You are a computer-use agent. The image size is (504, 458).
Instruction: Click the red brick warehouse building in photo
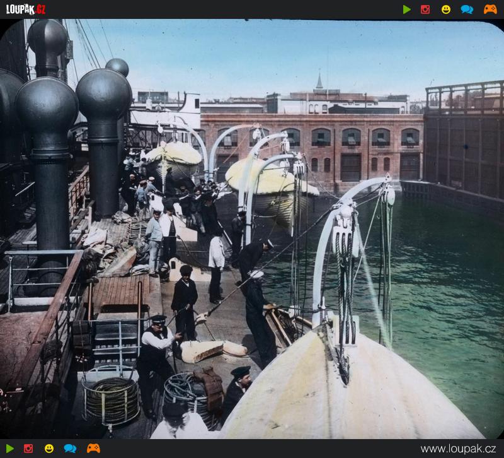point(353,148)
